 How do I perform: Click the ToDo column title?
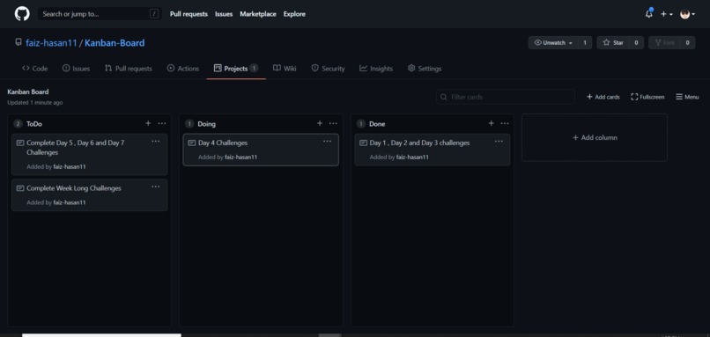click(x=34, y=123)
